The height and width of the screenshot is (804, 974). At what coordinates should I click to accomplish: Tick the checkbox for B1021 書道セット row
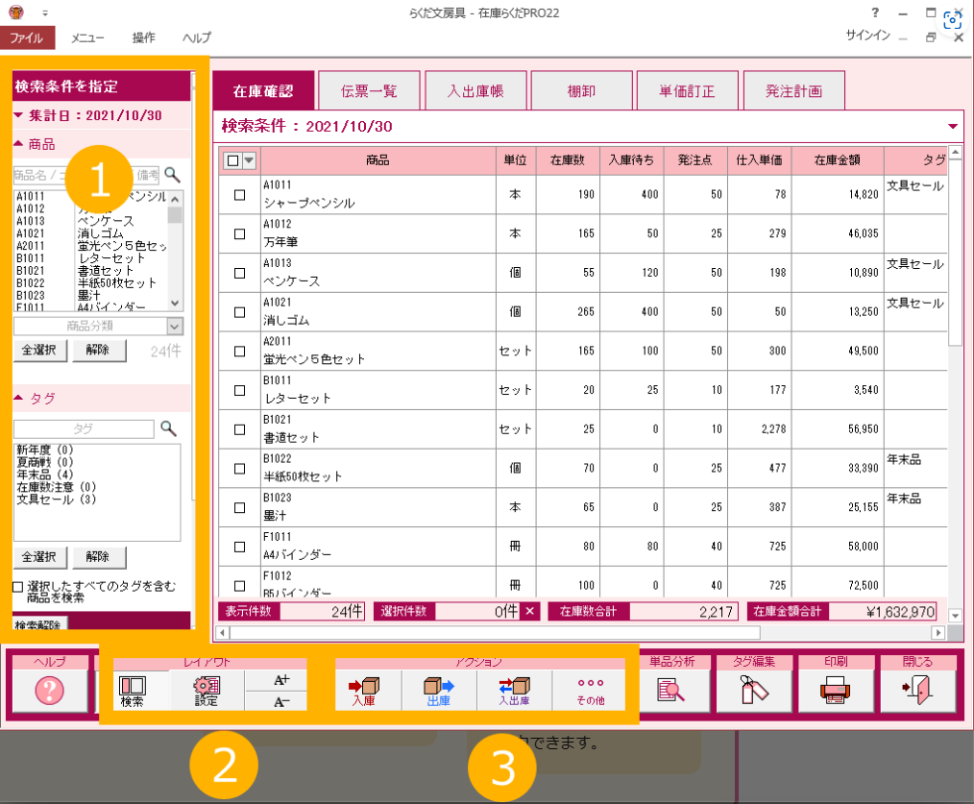(x=239, y=429)
